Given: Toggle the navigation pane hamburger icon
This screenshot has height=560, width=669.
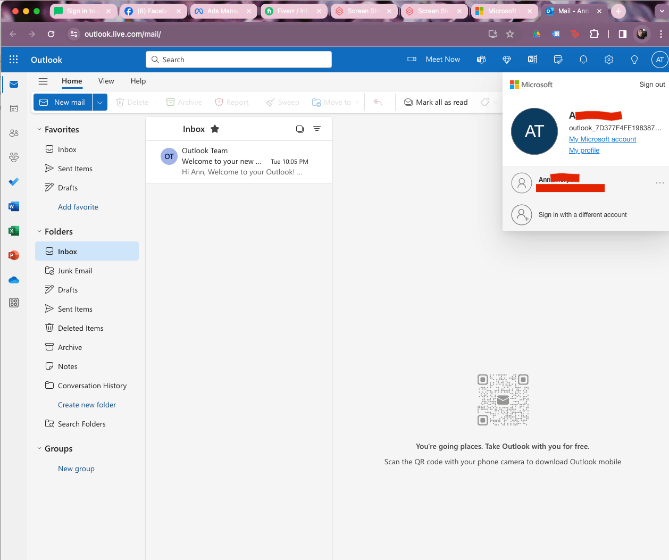Looking at the screenshot, I should tap(43, 81).
